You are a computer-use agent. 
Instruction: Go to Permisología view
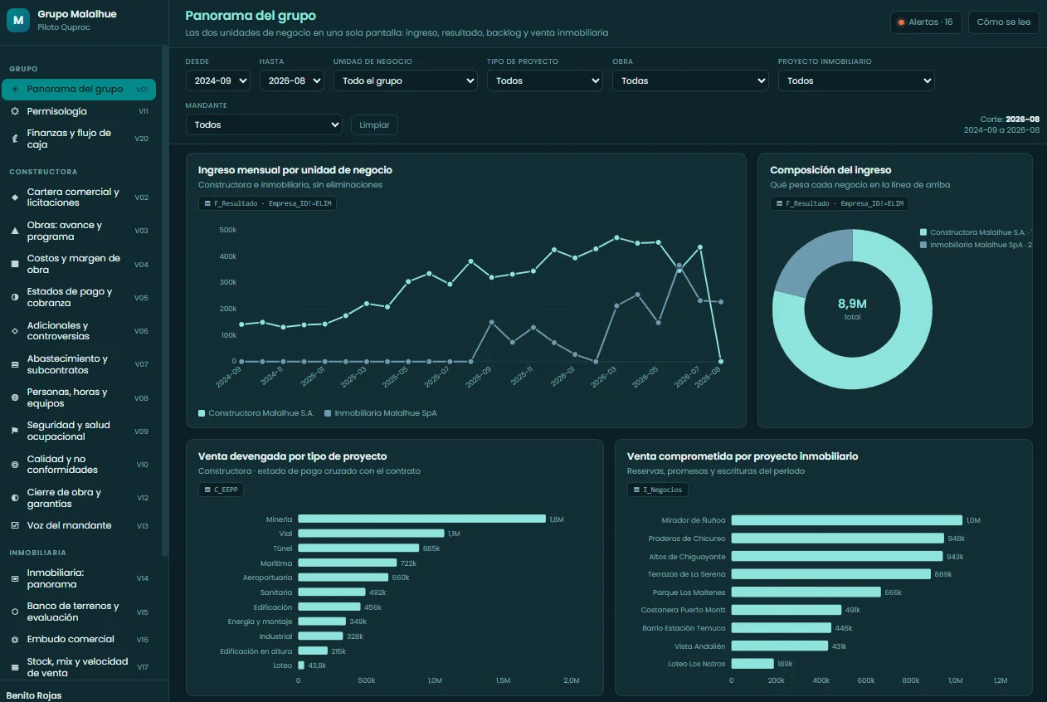point(79,111)
